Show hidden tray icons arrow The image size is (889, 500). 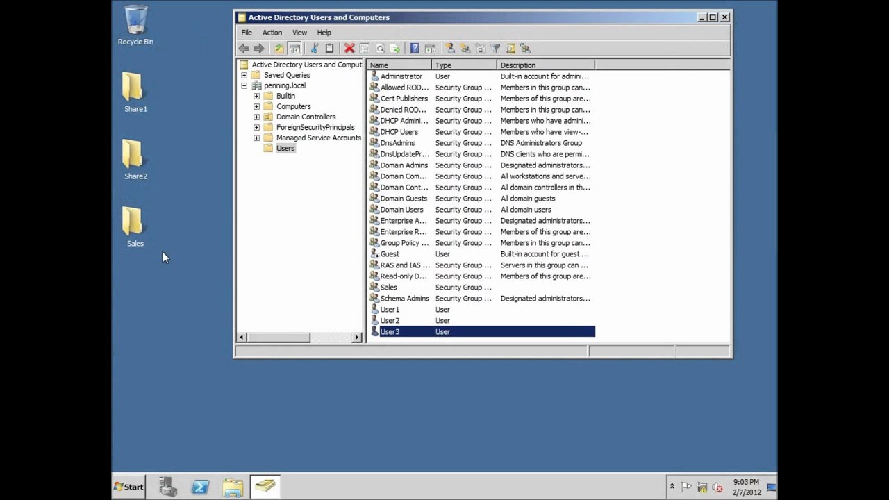coord(672,487)
